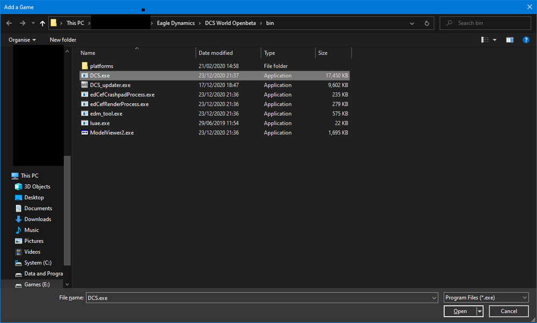Viewport: 537px width, 323px height.
Task: Sort files by Date modified column
Action: point(216,53)
